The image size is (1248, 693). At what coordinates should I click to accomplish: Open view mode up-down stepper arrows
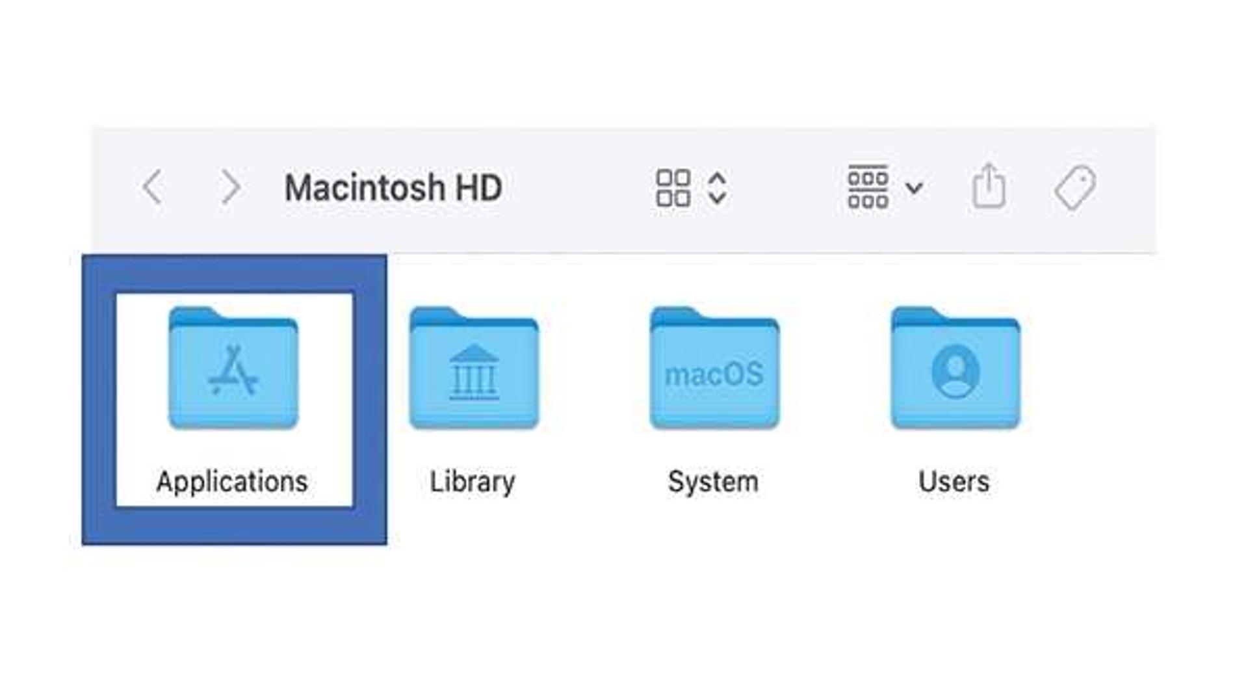click(717, 189)
